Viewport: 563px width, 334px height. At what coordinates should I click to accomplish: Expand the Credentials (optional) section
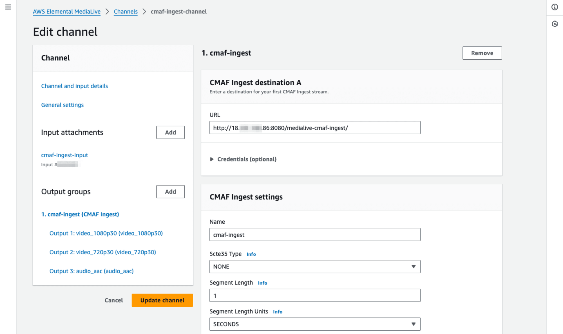pyautogui.click(x=243, y=159)
